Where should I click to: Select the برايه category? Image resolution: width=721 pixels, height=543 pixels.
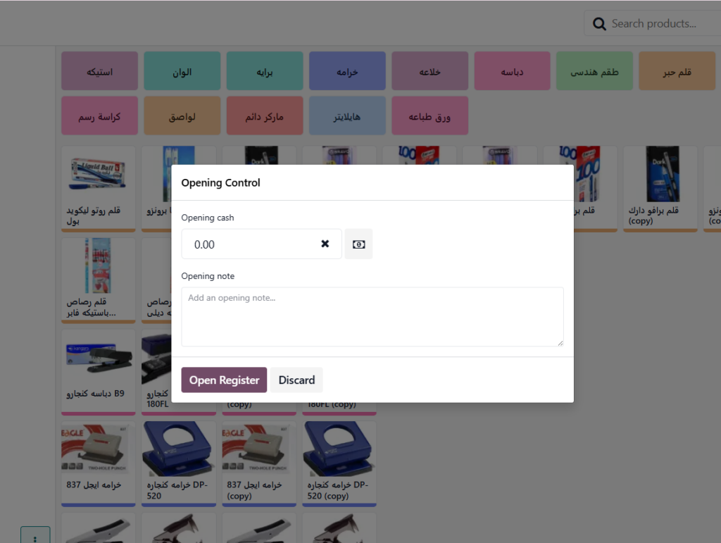point(265,71)
